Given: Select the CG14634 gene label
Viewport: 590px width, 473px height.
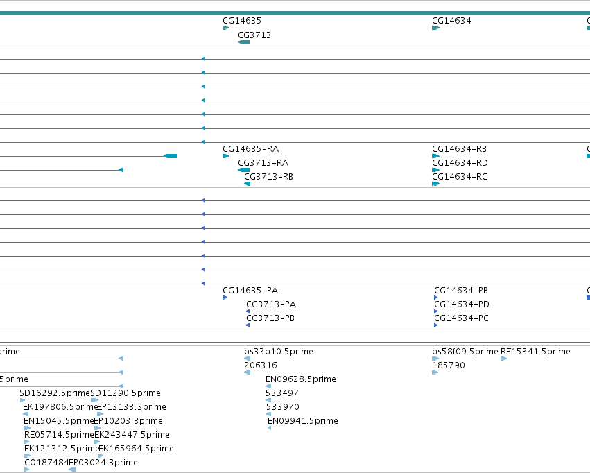Looking at the screenshot, I should click(x=451, y=21).
